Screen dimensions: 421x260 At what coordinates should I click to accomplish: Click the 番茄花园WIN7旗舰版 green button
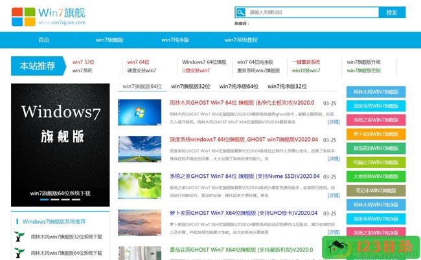coord(376,148)
